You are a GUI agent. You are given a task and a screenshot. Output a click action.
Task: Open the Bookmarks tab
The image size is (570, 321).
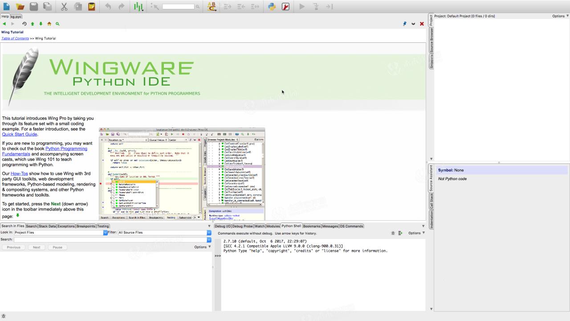pos(312,226)
